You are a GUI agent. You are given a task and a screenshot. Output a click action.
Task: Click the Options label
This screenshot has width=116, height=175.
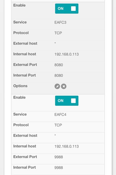[x=20, y=86]
